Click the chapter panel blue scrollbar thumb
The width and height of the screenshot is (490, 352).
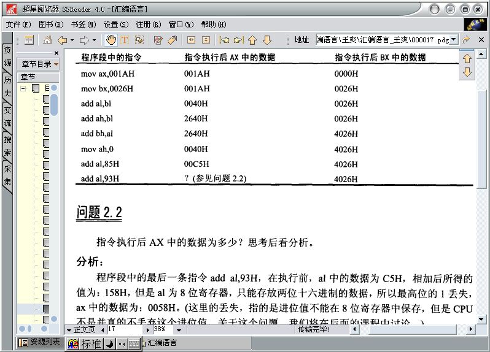click(54, 104)
